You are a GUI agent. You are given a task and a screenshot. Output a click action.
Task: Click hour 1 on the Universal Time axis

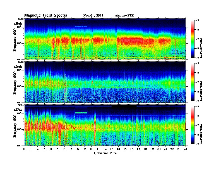[x=31, y=149]
